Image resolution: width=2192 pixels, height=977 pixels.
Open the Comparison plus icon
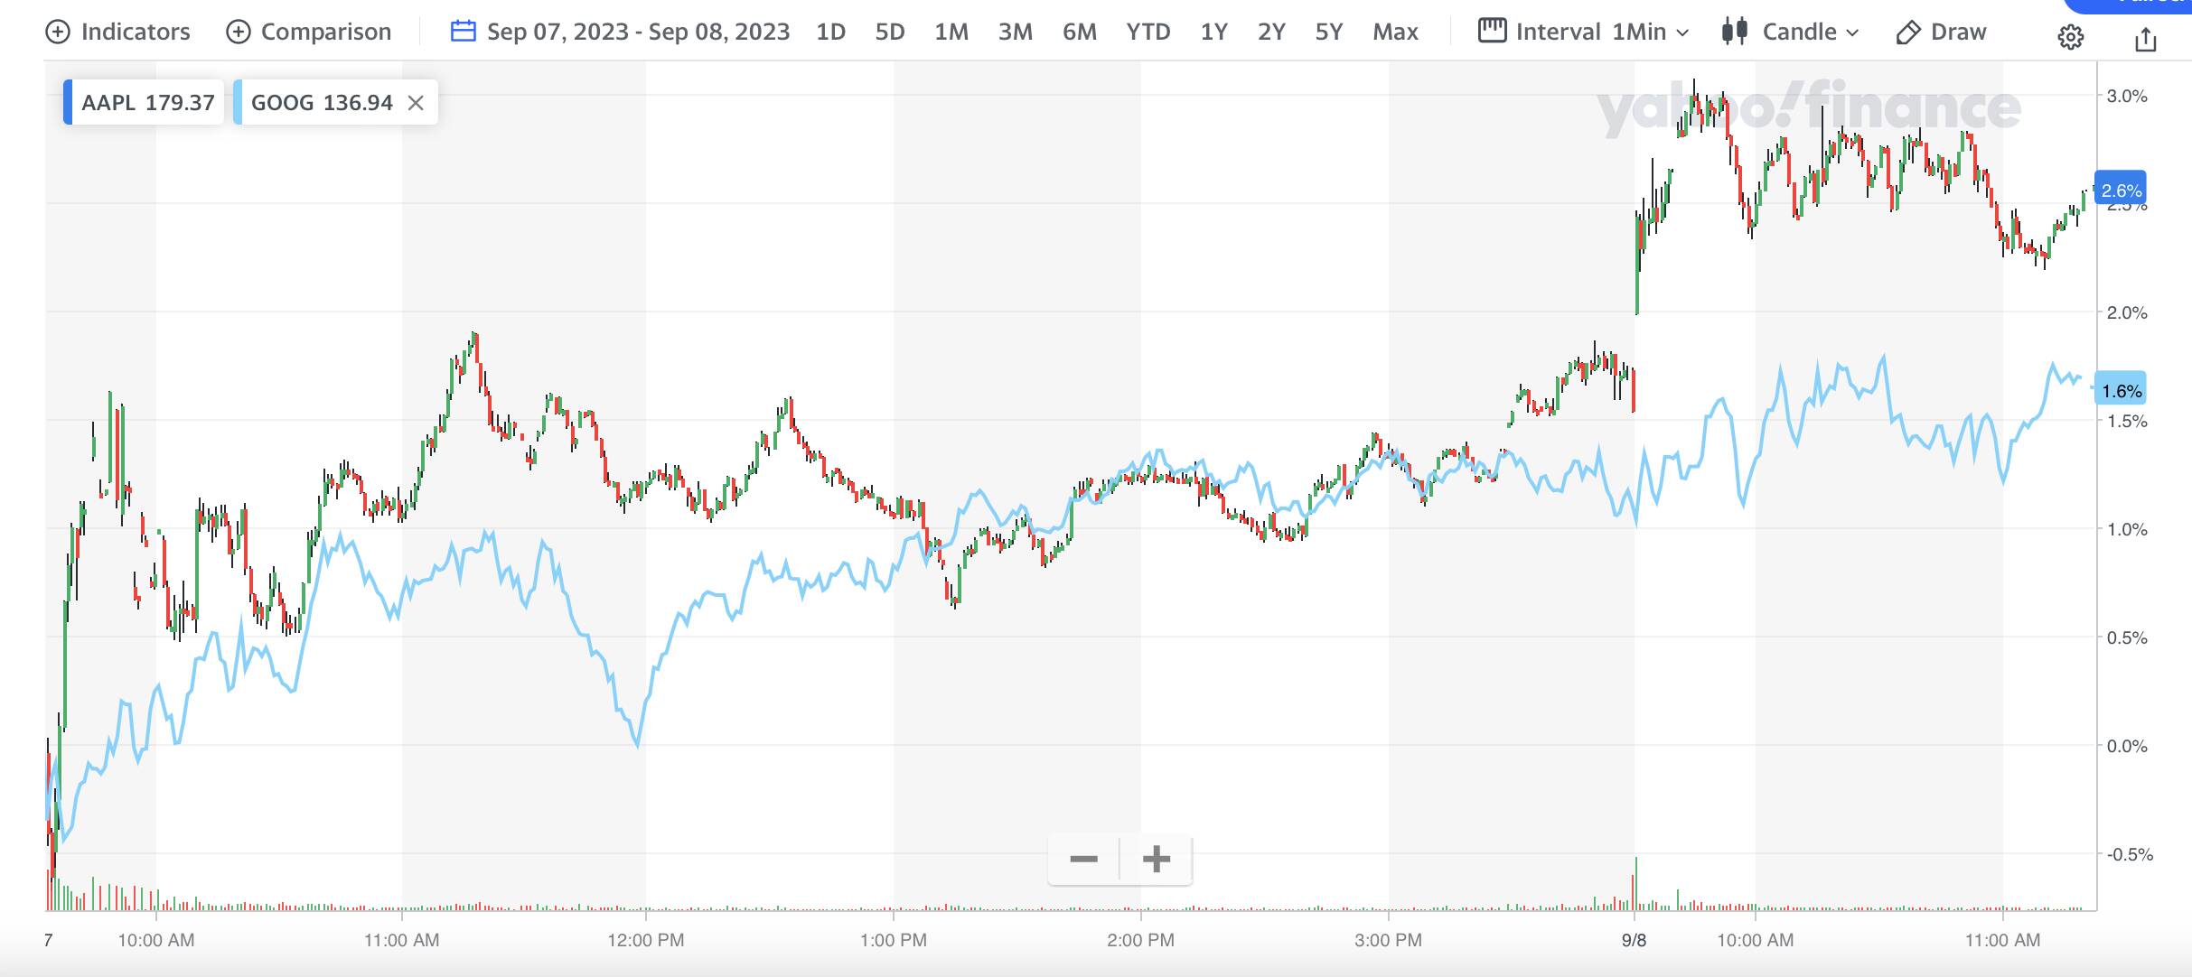[x=238, y=33]
